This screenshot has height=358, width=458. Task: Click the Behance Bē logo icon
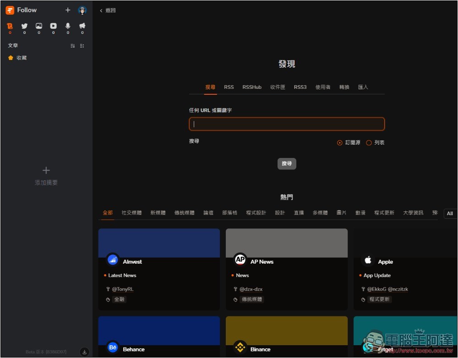113,347
